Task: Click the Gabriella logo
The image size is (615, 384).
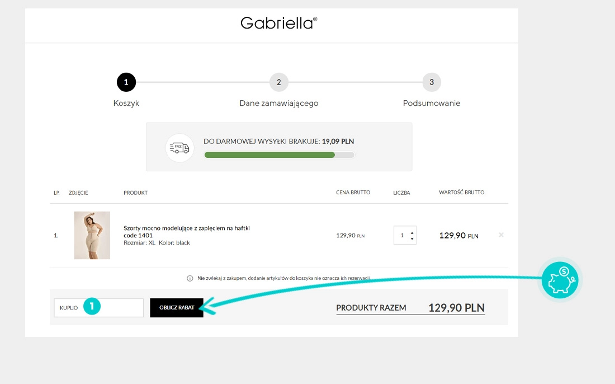Action: [x=278, y=23]
